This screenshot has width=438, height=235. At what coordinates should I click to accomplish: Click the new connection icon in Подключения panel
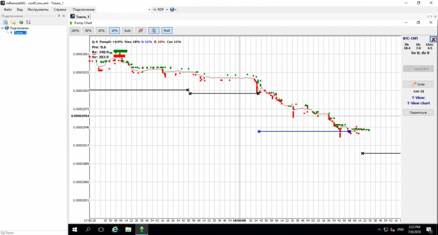click(5, 22)
